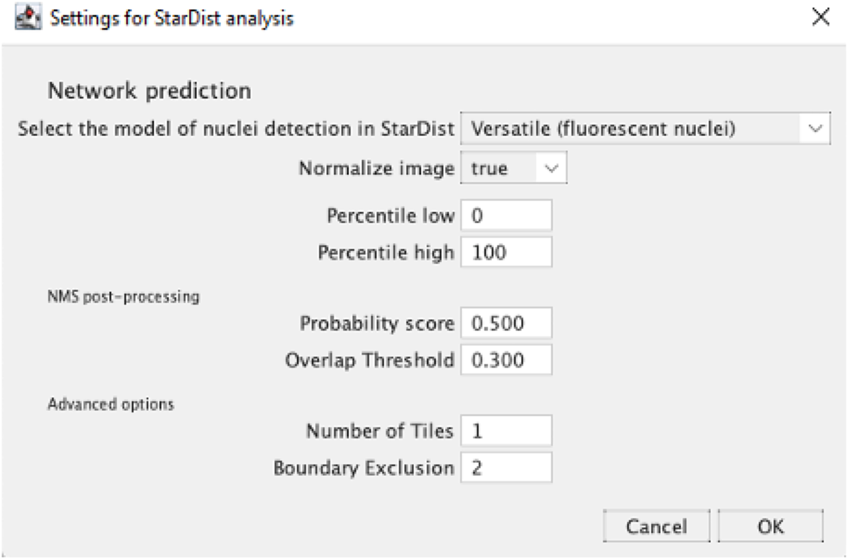Click the StarDist icon in the title bar
Viewport: 848px width, 559px height.
click(x=28, y=17)
